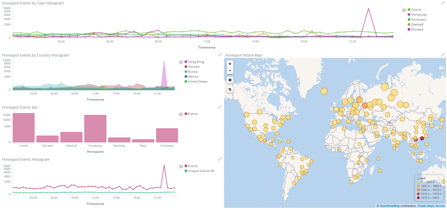Click Events entry in Events Bar legend

(x=191, y=114)
